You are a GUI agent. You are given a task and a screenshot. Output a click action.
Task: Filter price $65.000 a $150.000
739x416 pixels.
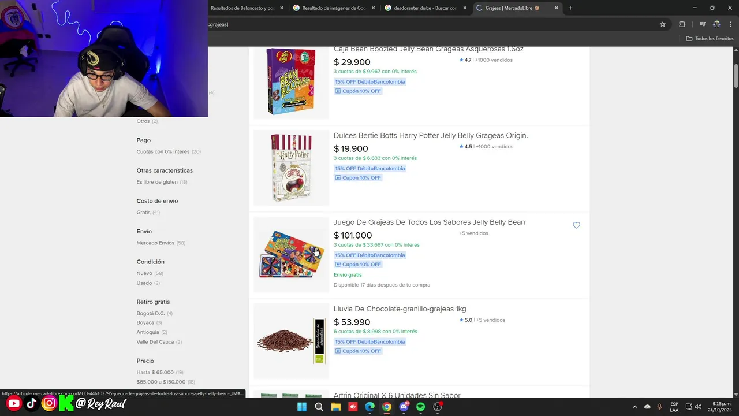click(161, 382)
